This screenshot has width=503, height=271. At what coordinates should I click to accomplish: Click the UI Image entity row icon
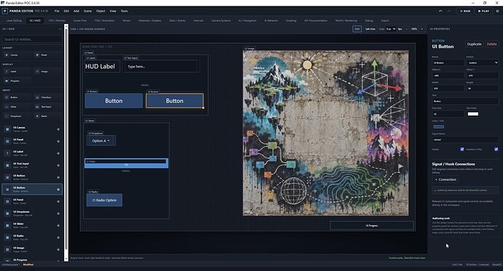(x=7, y=250)
